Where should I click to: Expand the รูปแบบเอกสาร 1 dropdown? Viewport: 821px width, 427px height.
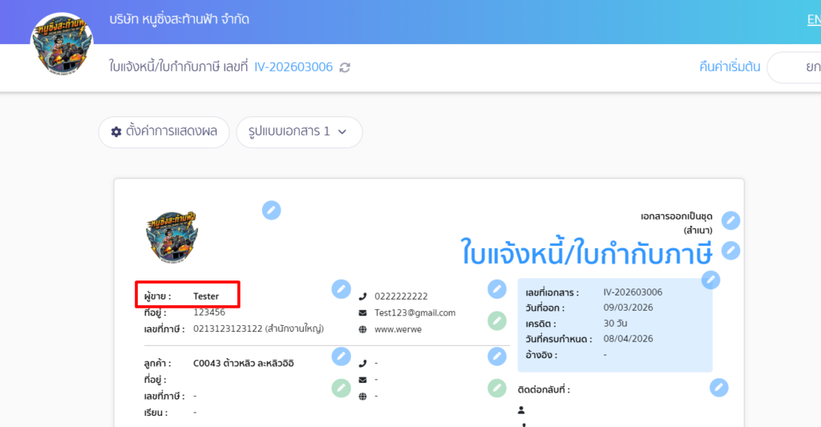click(299, 132)
